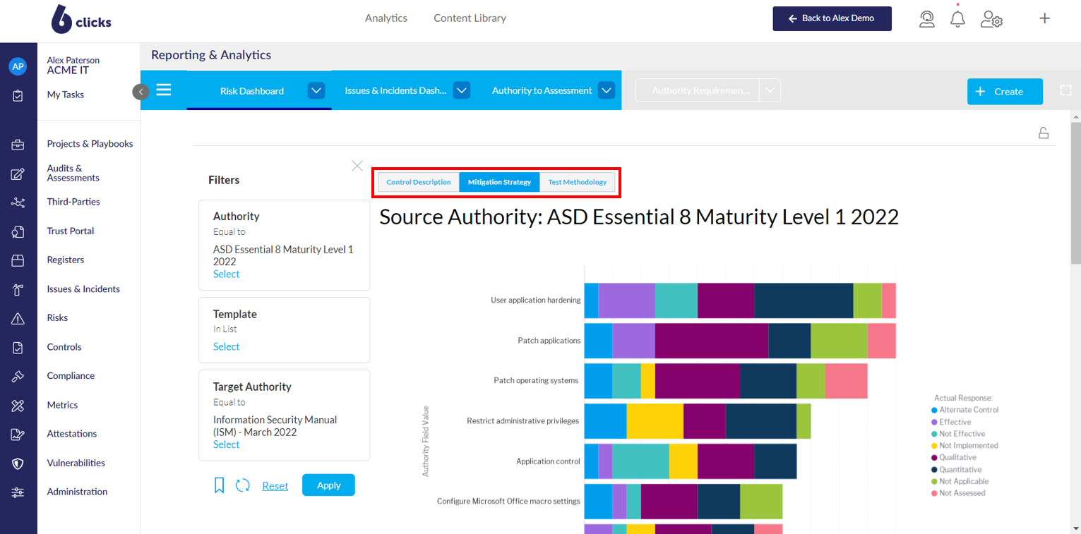
Task: Click Select under the Authority filter
Action: (x=226, y=274)
